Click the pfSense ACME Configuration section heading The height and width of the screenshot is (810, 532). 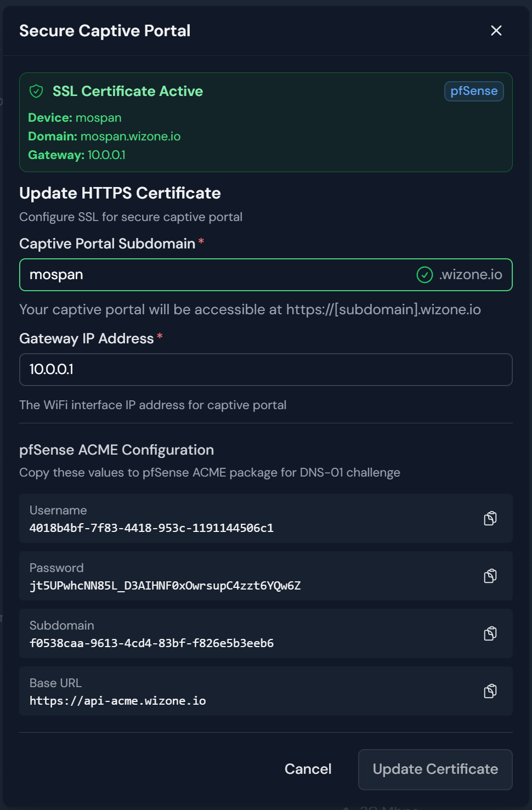pyautogui.click(x=117, y=450)
